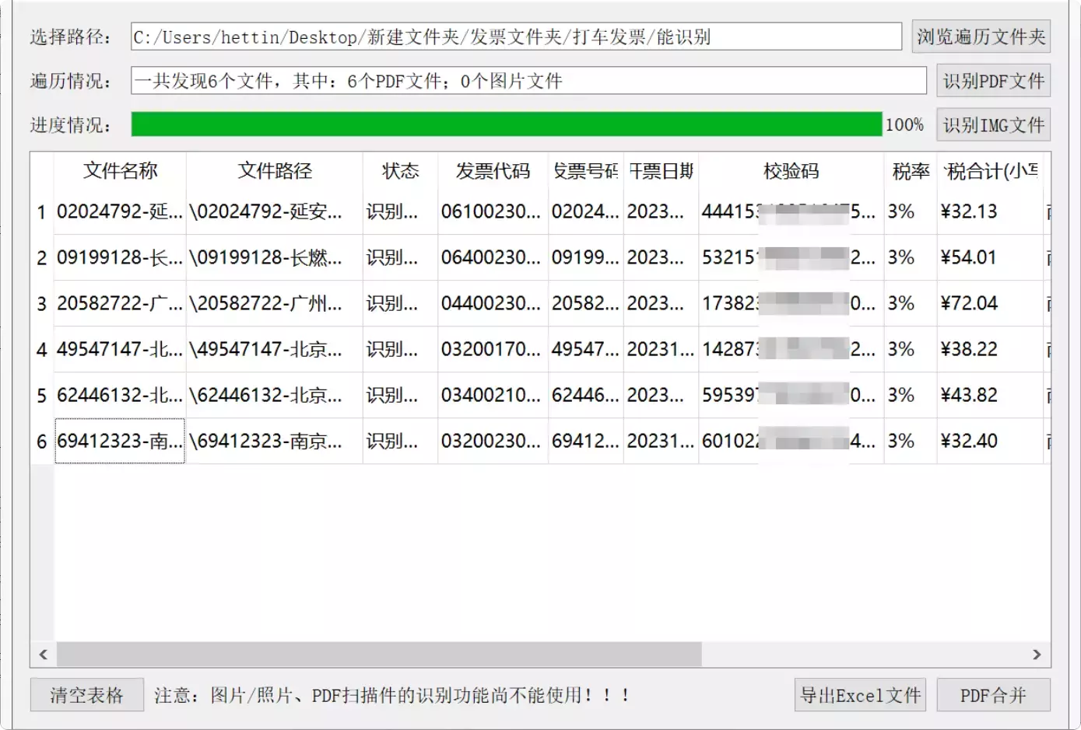1081x730 pixels.
Task: Click the 税率 column header
Action: [x=909, y=171]
